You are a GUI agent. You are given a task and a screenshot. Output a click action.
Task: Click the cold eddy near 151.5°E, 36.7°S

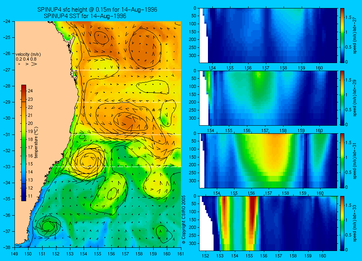48,226
